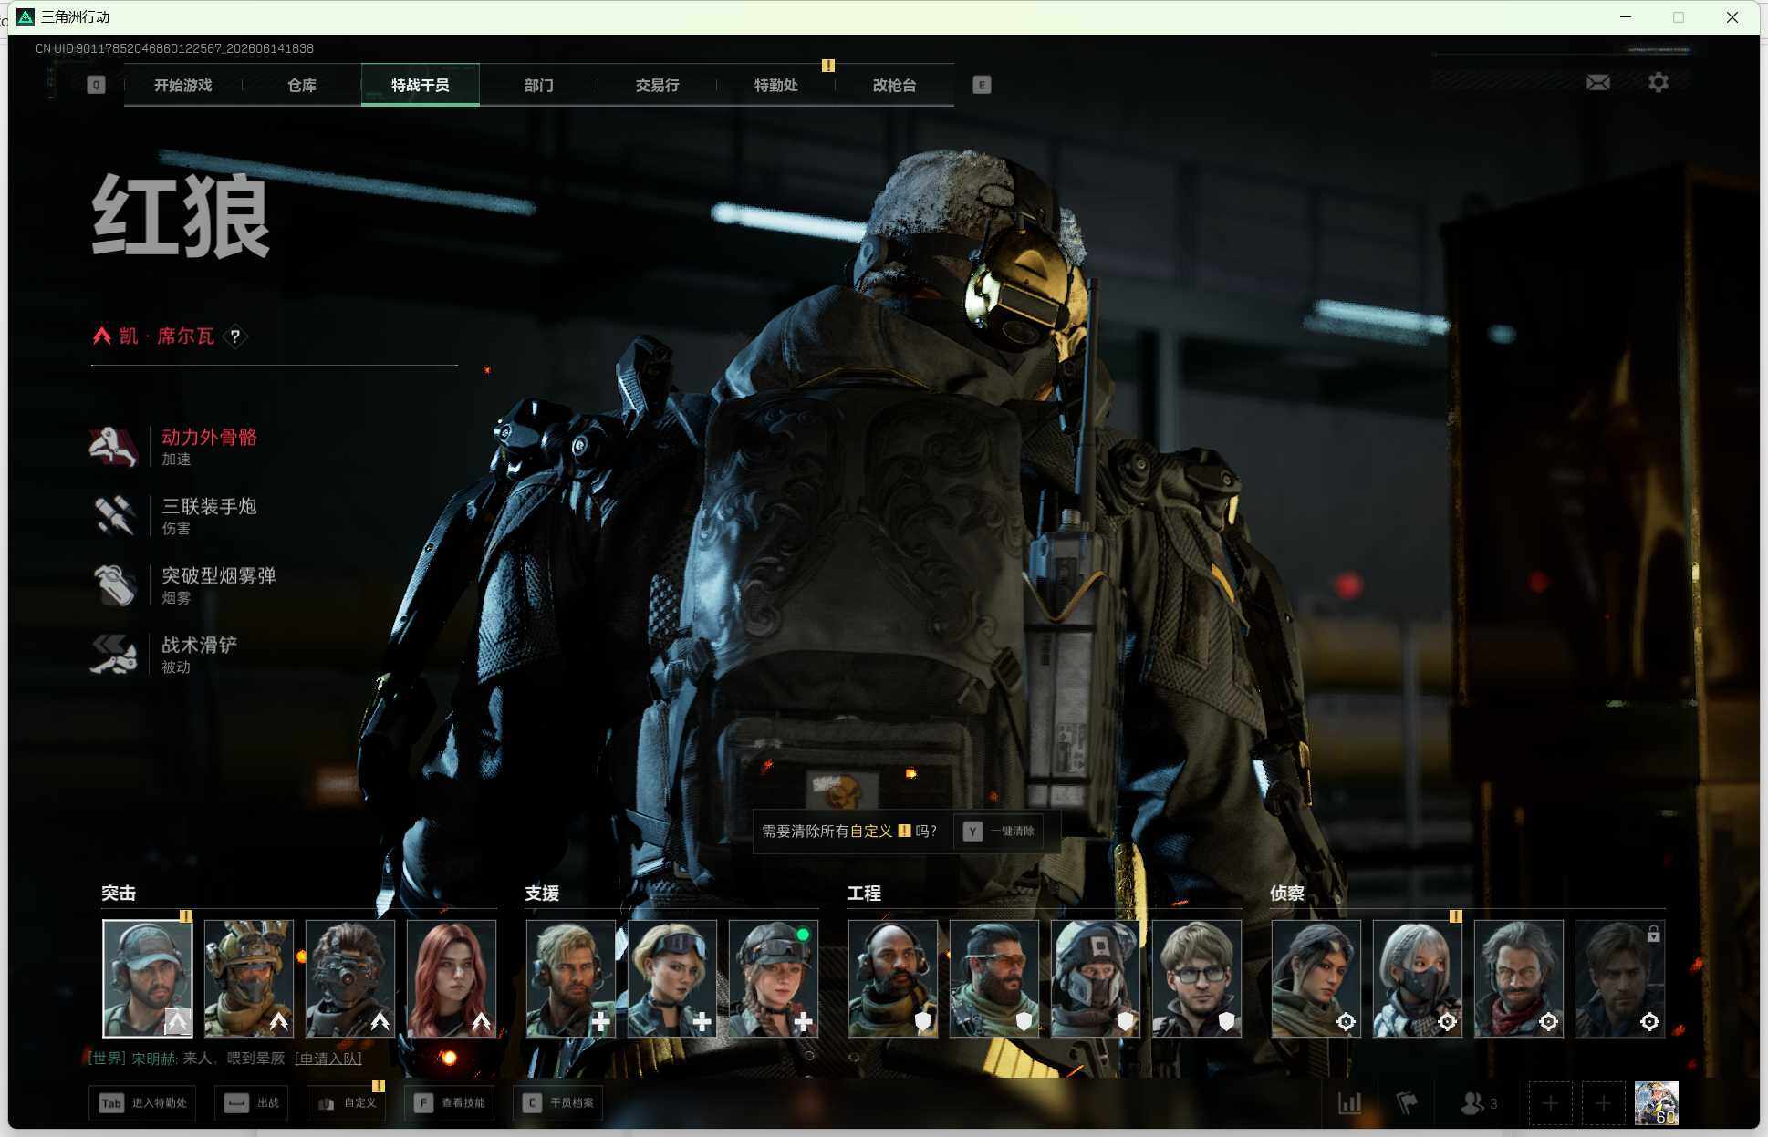Select the 战术滑铲 passive skill icon
Viewport: 1768px width, 1137px height.
tap(114, 654)
